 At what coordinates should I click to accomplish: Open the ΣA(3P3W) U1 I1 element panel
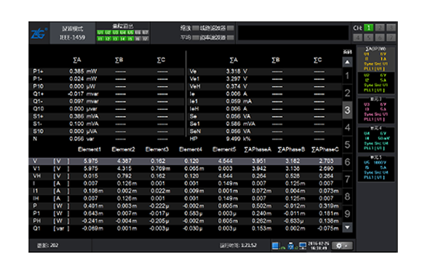tap(376, 58)
